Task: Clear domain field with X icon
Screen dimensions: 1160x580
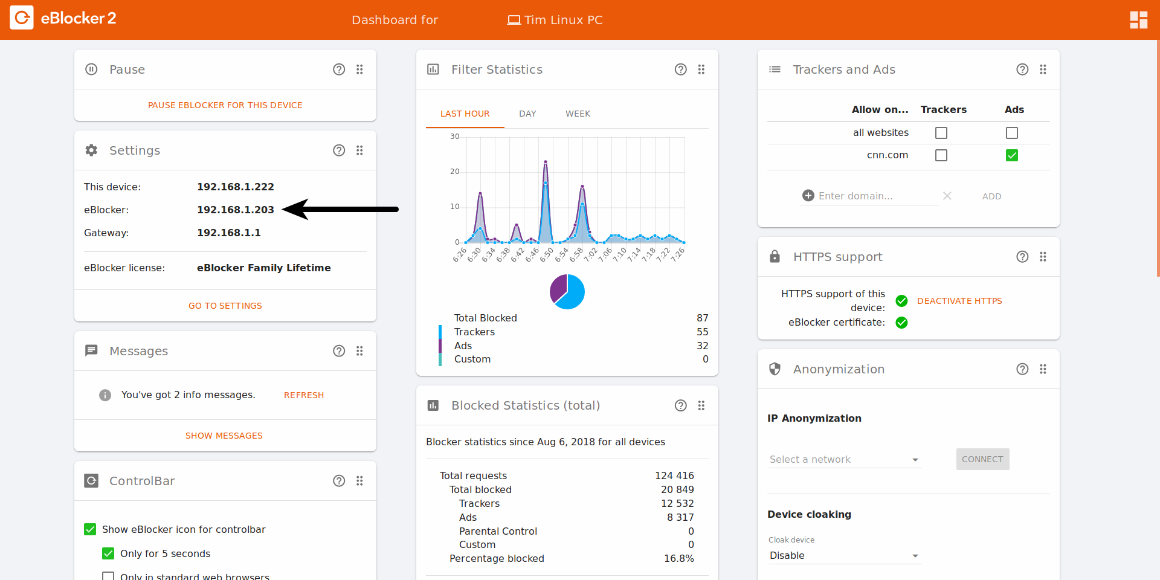Action: (x=947, y=196)
